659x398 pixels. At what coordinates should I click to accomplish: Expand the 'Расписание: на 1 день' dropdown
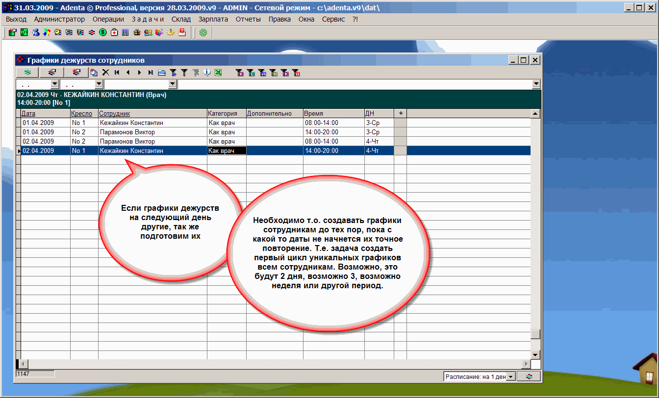click(511, 376)
